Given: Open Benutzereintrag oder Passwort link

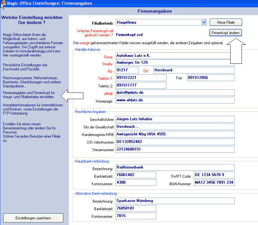Looking at the screenshot, I should [32, 132].
